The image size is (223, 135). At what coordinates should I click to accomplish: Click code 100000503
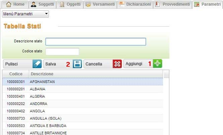tap(16, 126)
